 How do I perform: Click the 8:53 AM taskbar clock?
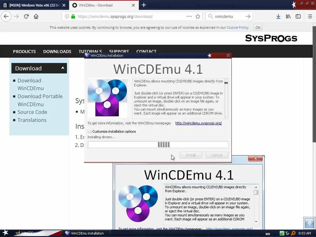[x=305, y=233]
